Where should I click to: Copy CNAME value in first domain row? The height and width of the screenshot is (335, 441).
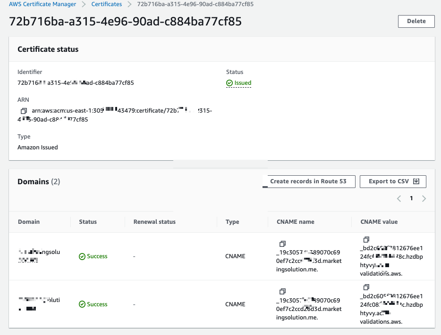(x=366, y=239)
